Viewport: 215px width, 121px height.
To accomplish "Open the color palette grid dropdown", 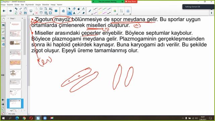I will click(x=115, y=11).
